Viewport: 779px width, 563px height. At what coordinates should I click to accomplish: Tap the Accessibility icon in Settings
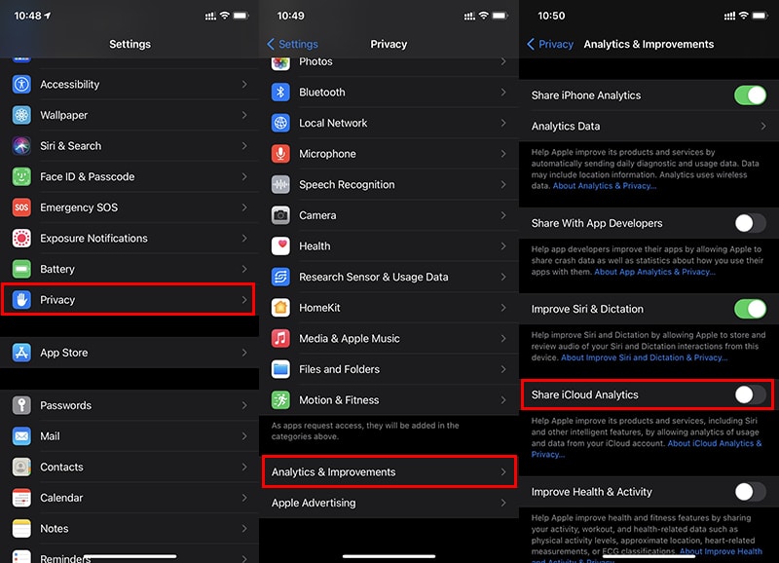coord(21,85)
